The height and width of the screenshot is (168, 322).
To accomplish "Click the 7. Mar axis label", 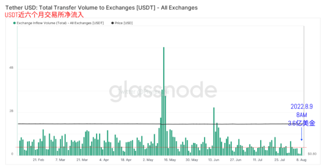I will pyautogui.click(x=60, y=160).
